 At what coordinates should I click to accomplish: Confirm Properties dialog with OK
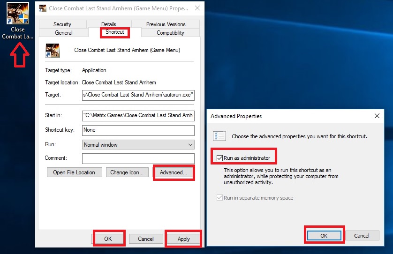click(108, 239)
